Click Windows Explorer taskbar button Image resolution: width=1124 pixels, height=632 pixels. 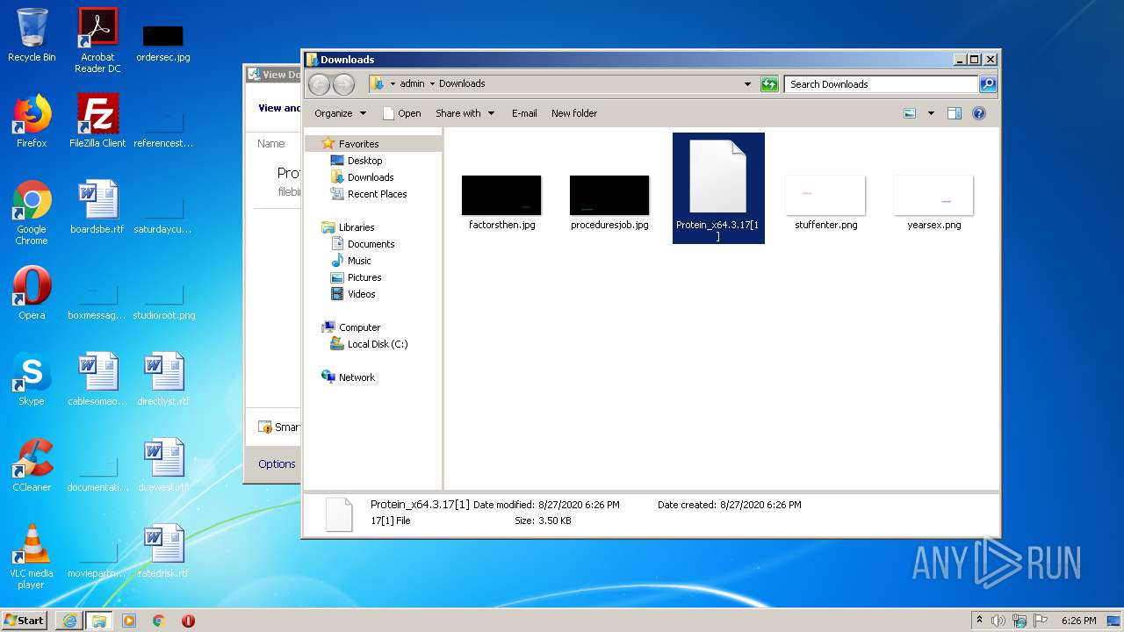(98, 621)
